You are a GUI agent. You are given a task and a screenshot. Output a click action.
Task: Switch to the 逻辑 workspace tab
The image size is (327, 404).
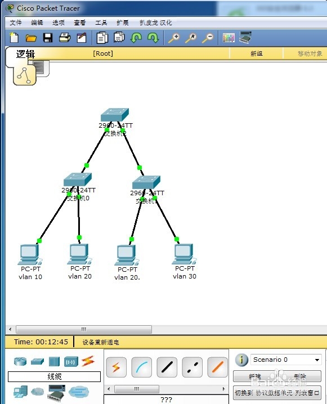click(x=25, y=54)
